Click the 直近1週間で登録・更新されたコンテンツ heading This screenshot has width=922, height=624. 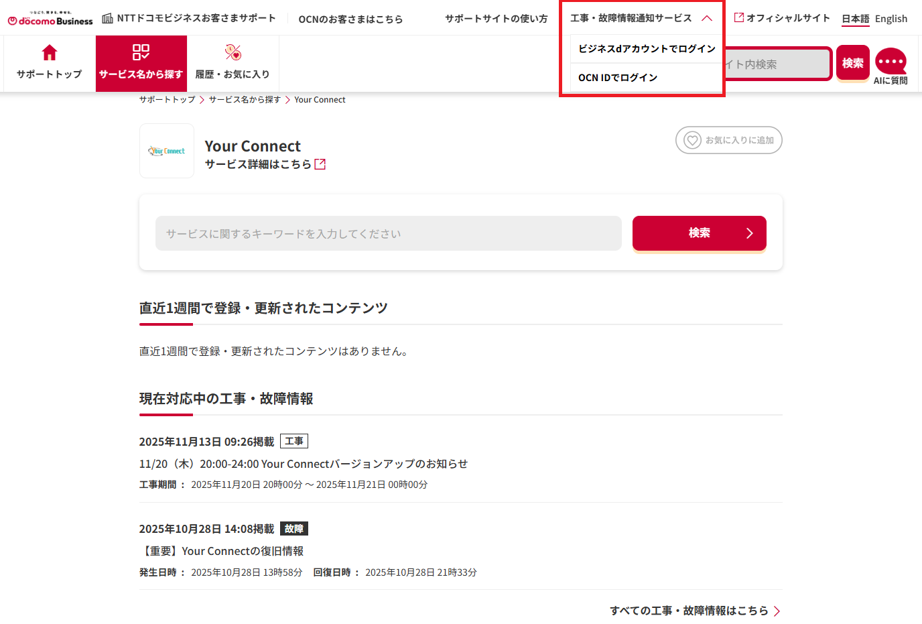(x=263, y=308)
